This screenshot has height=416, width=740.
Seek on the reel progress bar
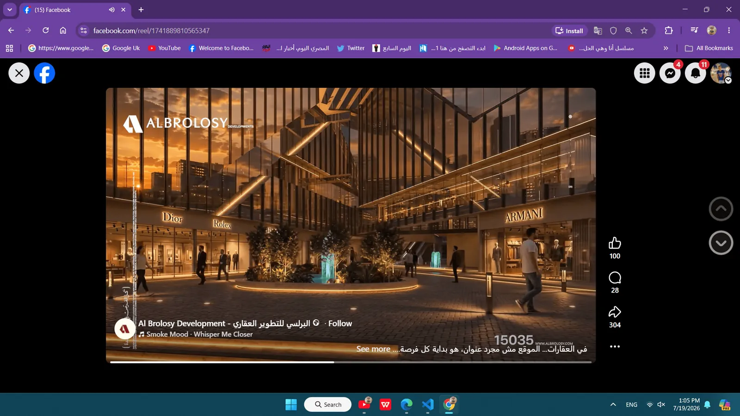point(351,362)
